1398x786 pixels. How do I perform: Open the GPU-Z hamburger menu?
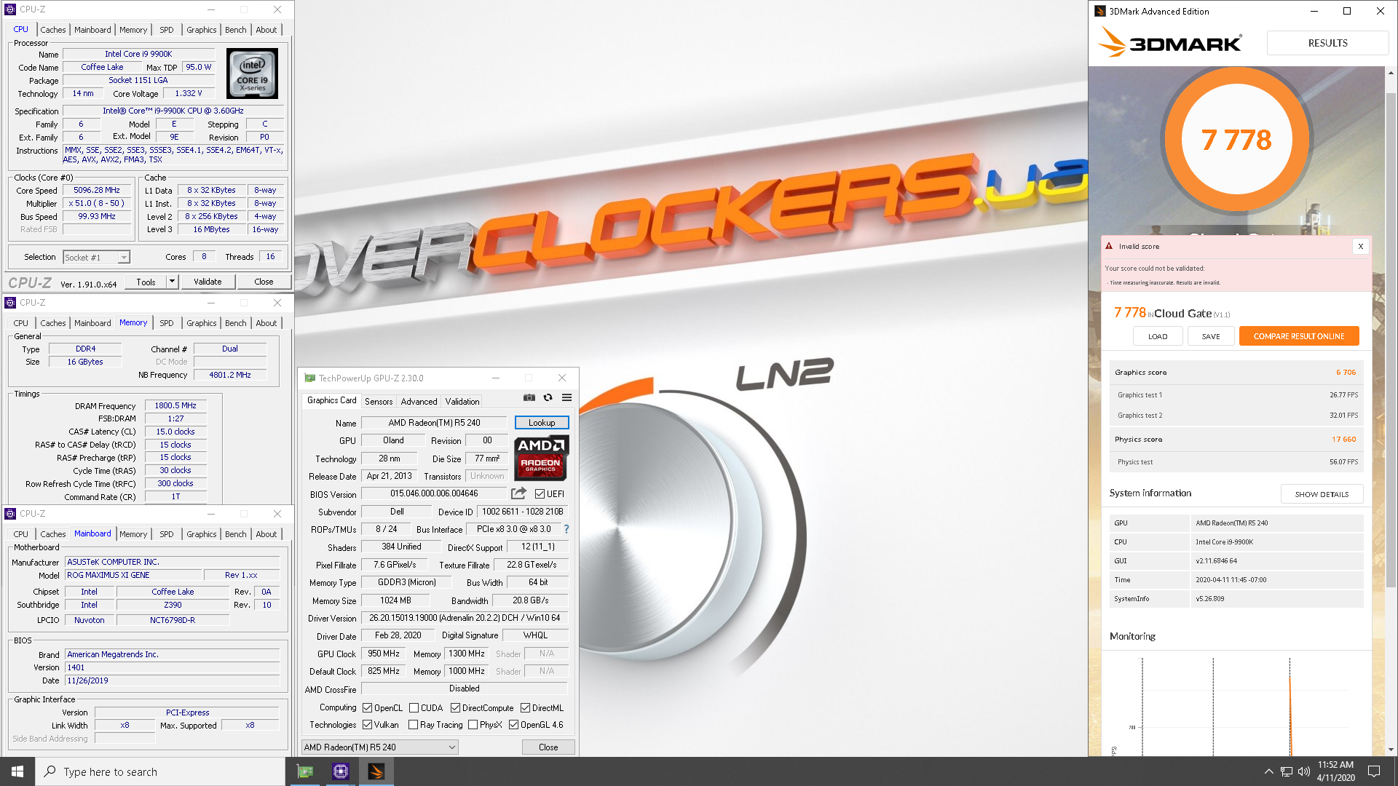566,398
